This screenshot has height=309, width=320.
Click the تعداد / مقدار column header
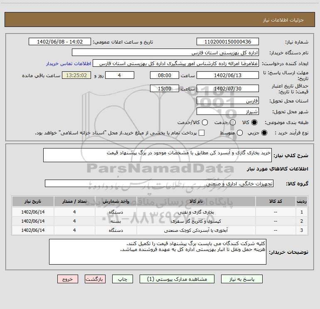coord(74,202)
